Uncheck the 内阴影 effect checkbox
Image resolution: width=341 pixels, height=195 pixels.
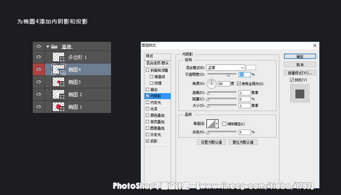148,96
